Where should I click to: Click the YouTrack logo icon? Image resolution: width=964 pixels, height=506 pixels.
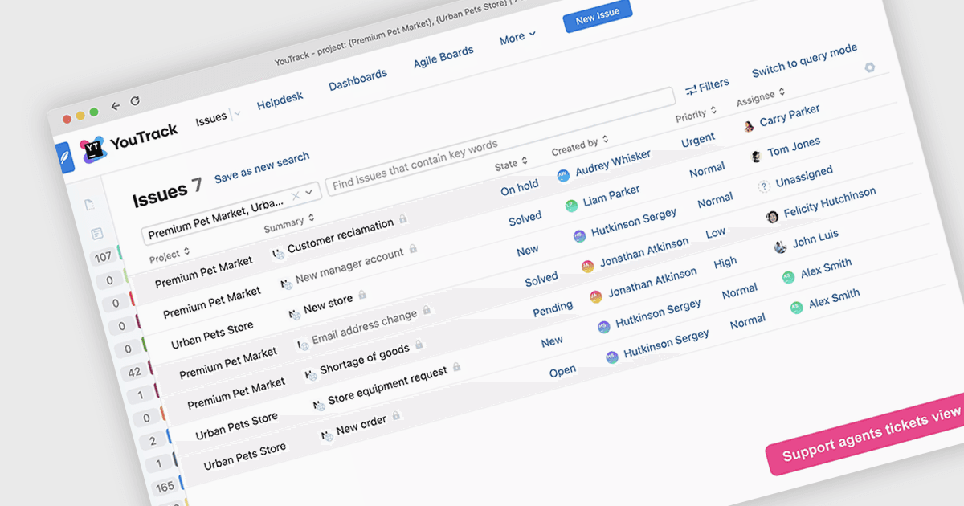(x=93, y=148)
